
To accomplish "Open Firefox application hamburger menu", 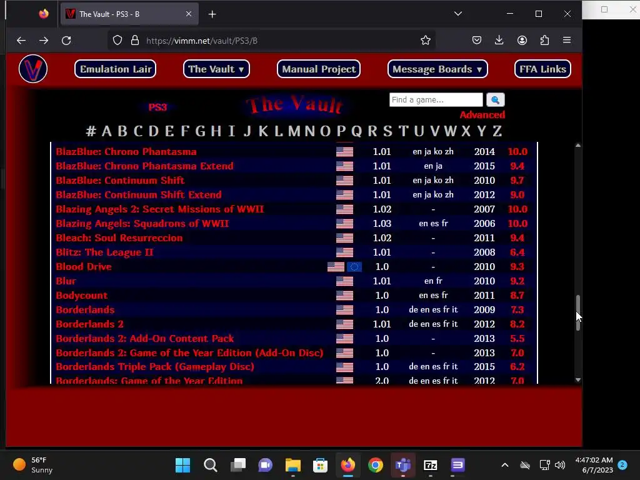I will [x=567, y=41].
